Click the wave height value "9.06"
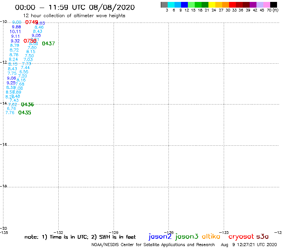The width and height of the screenshot is (282, 248). 11,78
